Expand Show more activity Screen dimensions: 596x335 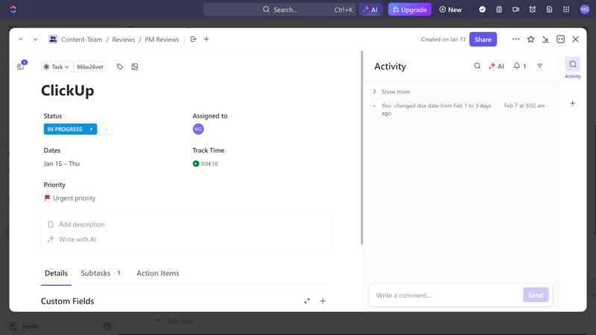tap(392, 92)
